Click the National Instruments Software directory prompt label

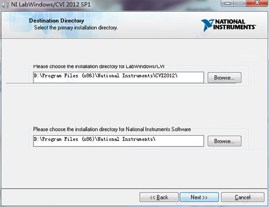pyautogui.click(x=112, y=129)
